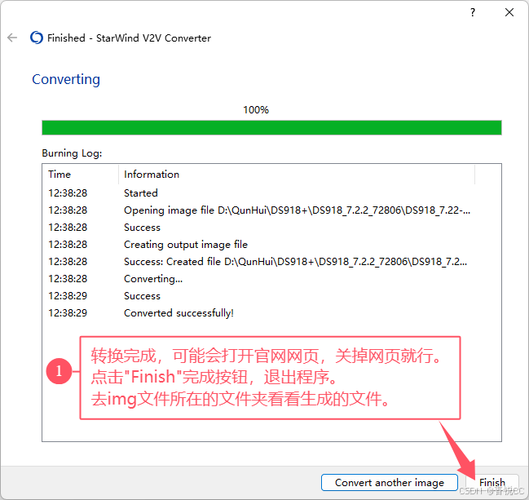Click Convert another image button

(x=390, y=482)
